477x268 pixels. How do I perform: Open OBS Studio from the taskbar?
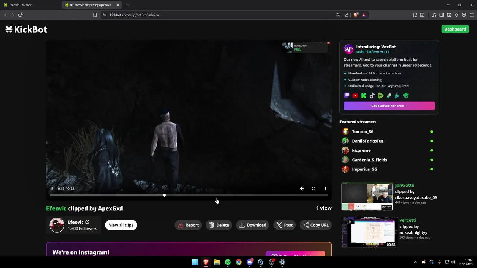point(272,262)
